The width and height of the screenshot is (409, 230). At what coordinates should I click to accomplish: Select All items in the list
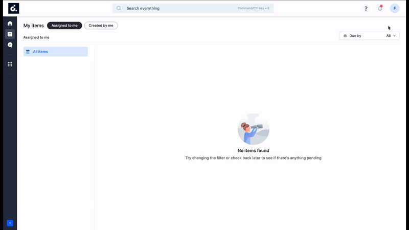click(x=56, y=52)
